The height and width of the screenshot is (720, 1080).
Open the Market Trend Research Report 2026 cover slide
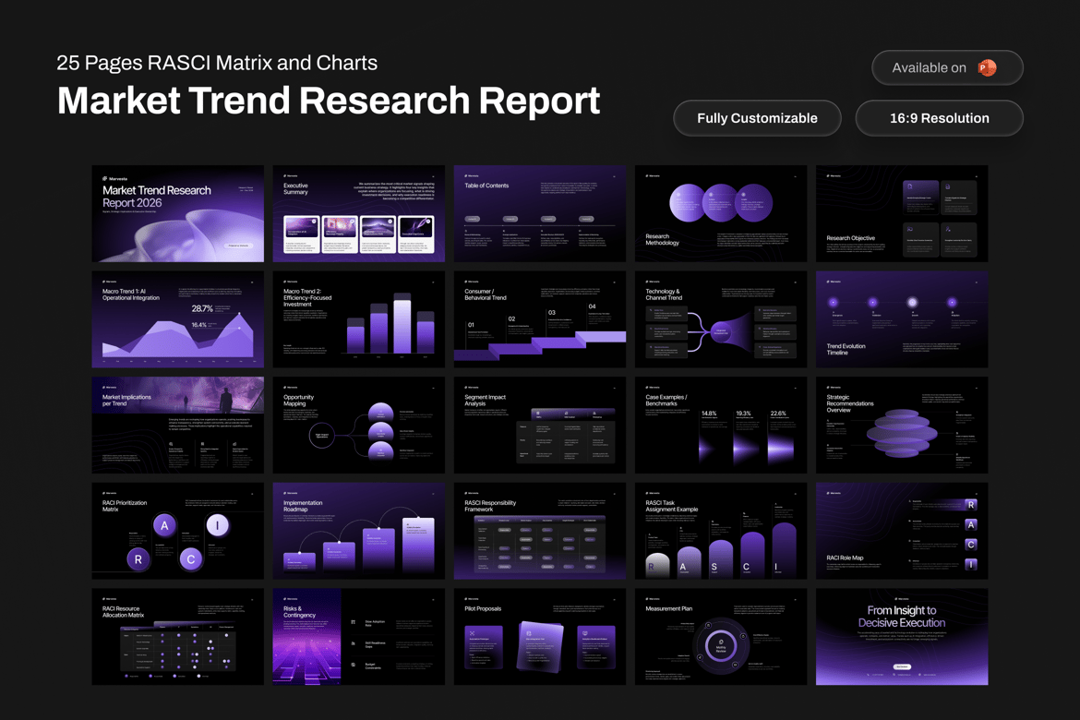(178, 213)
